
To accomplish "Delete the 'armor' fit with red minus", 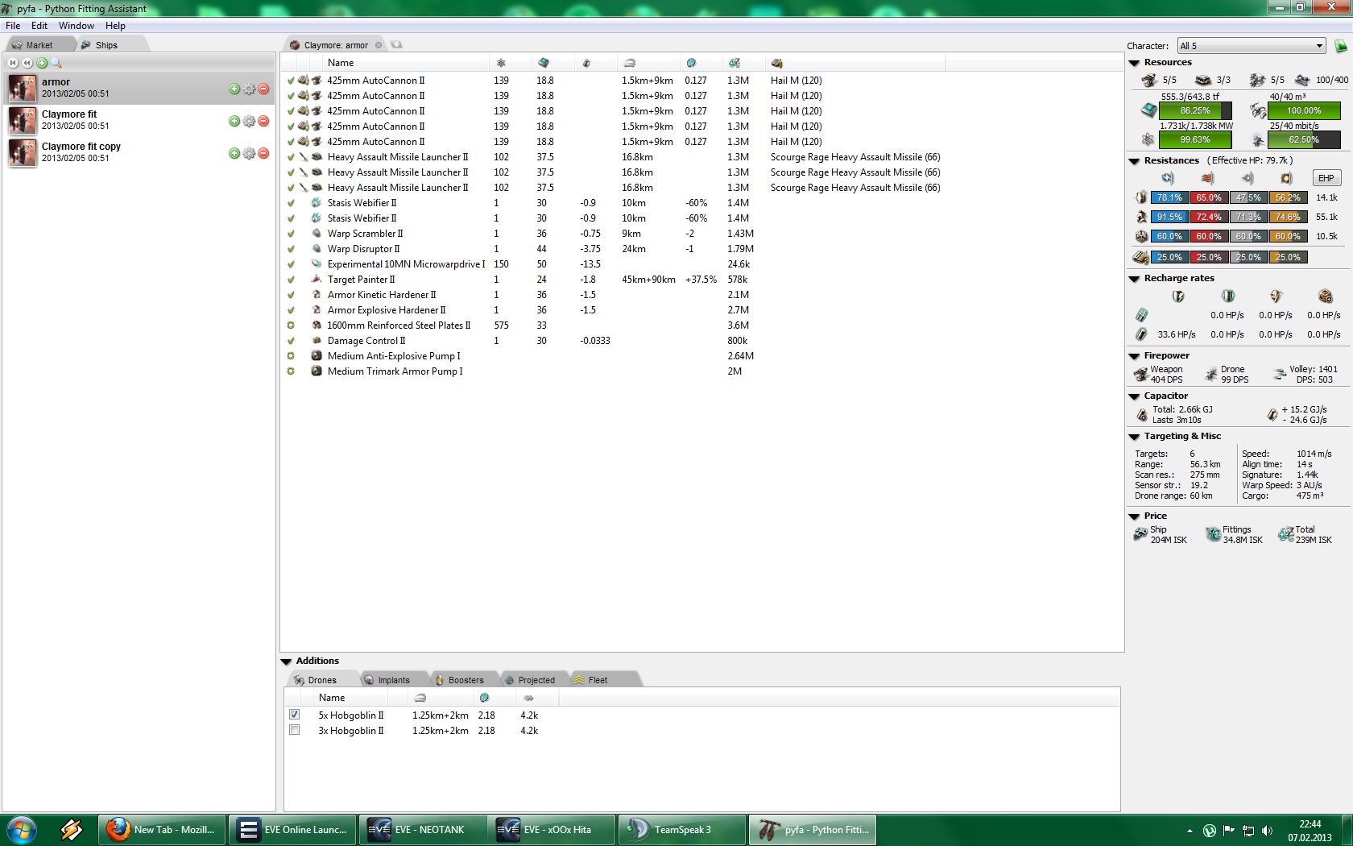I will 263,89.
